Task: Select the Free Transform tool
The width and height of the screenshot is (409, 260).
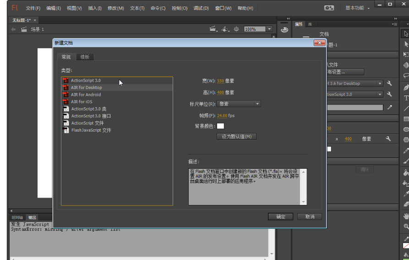Action: [x=406, y=54]
